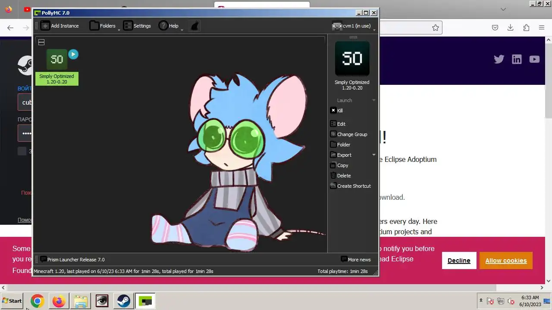552x310 pixels.
Task: Toggle the Steam remember me checkbox
Action: [22, 151]
